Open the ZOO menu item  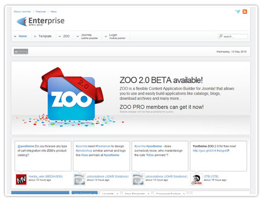tap(66, 36)
